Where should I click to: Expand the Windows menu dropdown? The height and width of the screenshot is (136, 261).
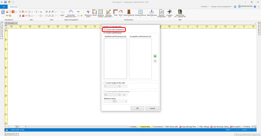click(204, 6)
